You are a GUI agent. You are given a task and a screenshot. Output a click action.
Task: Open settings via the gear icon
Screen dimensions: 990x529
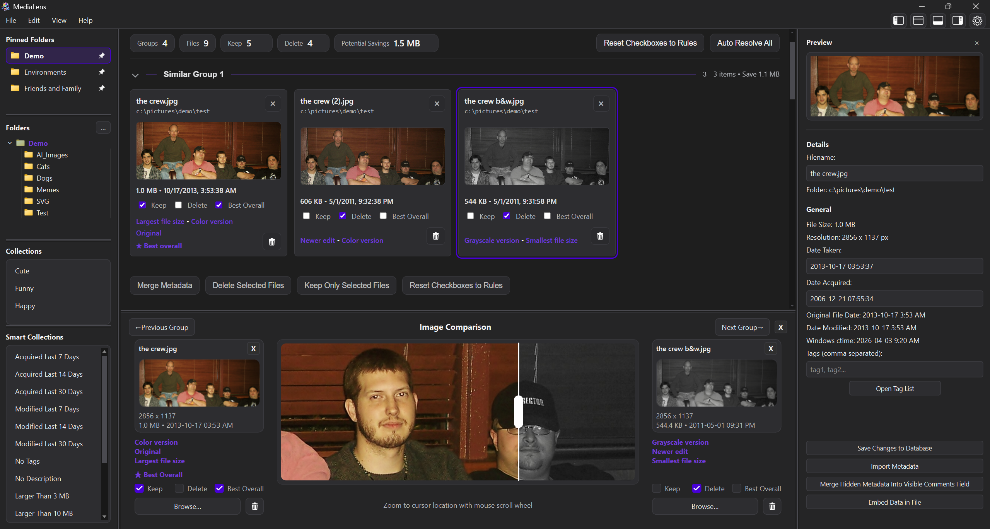[x=977, y=20]
